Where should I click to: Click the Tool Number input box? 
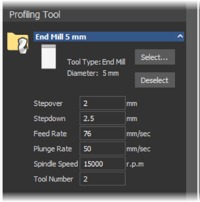[103, 179]
